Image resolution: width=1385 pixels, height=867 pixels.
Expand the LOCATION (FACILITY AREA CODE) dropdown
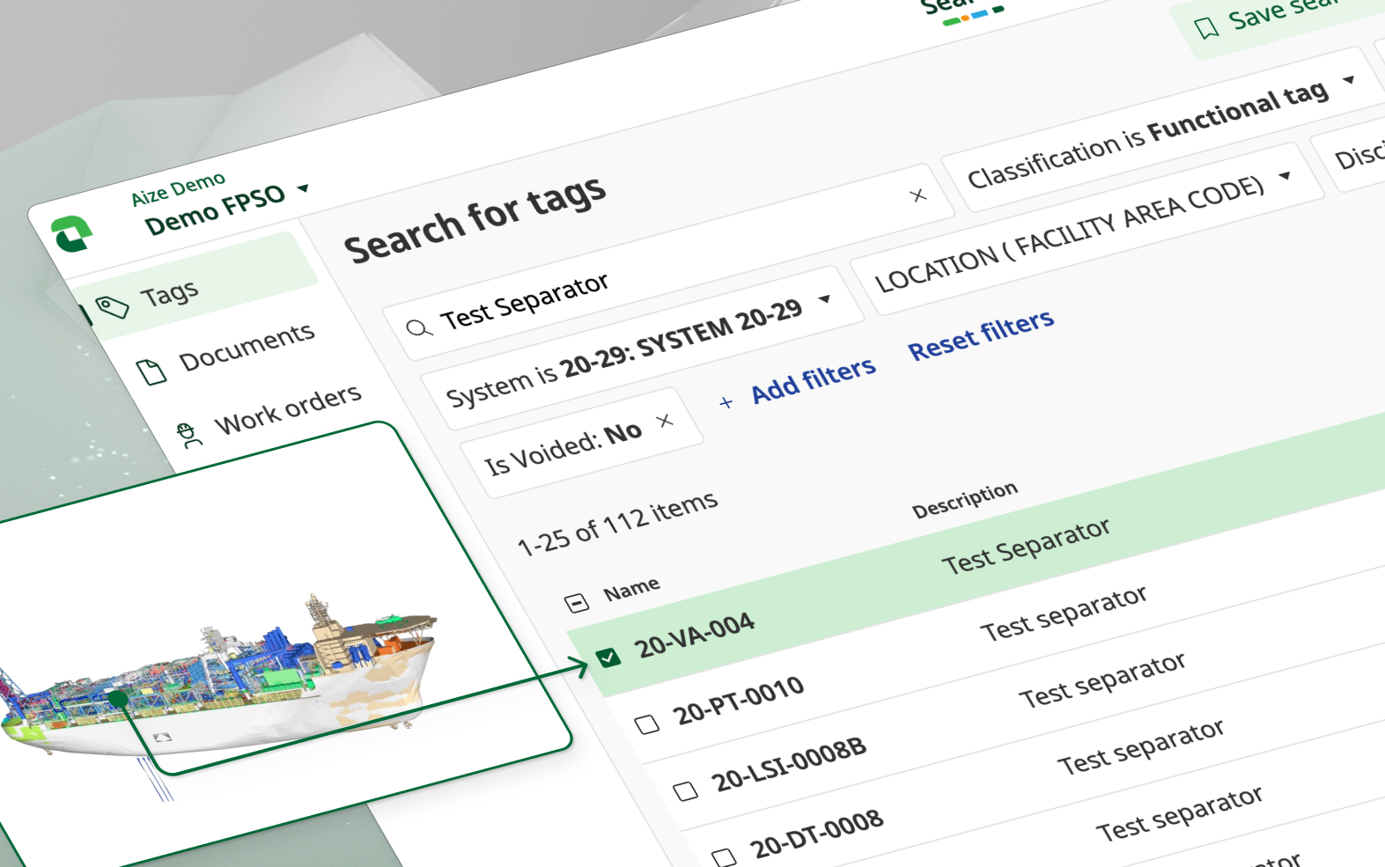pyautogui.click(x=1285, y=176)
